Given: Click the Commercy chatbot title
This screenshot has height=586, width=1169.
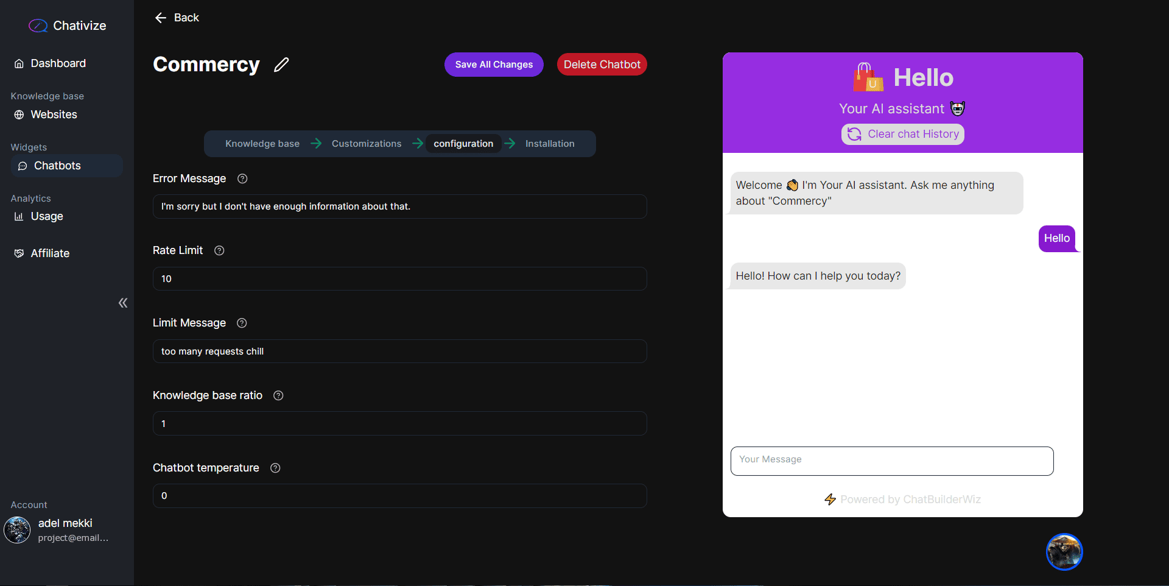Looking at the screenshot, I should pyautogui.click(x=206, y=65).
